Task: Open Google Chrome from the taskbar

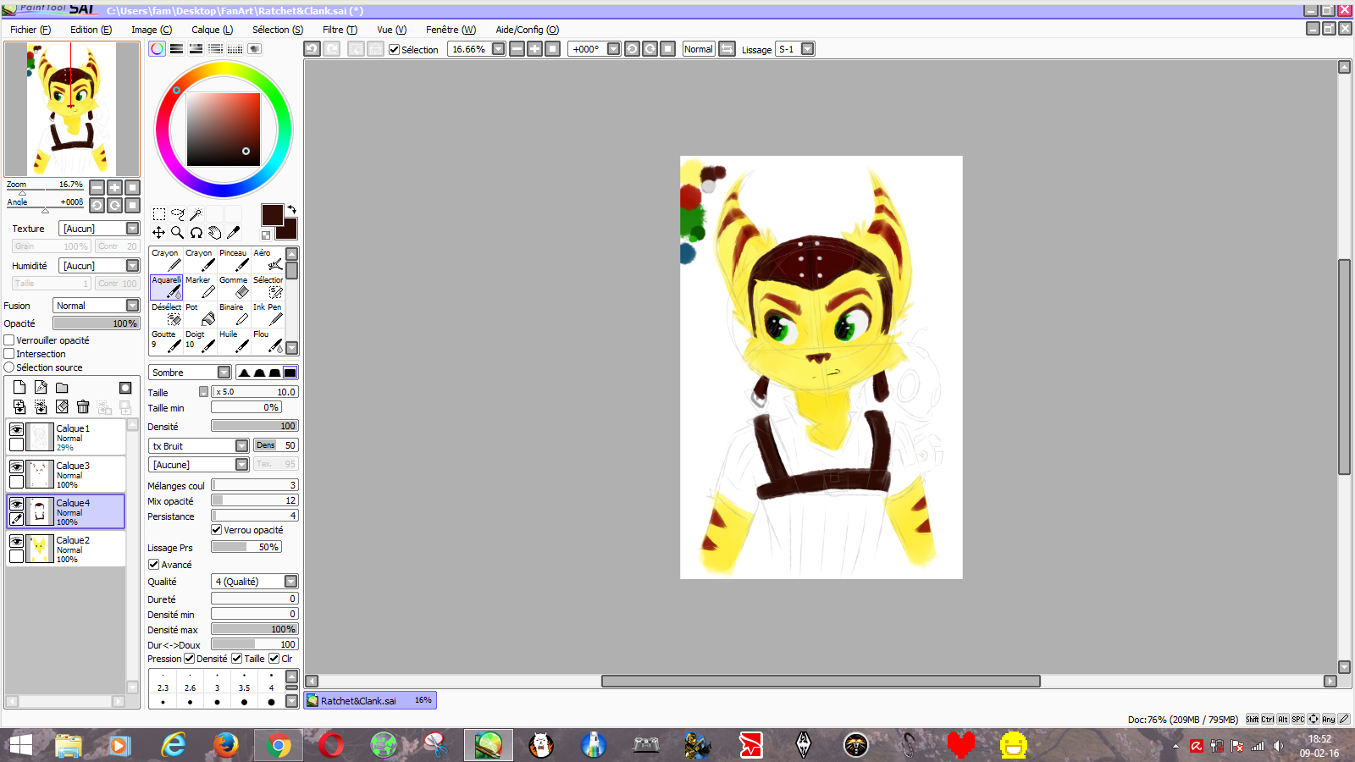Action: [279, 746]
